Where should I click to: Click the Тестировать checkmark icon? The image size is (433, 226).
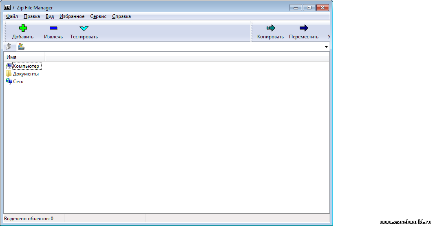[x=84, y=28]
